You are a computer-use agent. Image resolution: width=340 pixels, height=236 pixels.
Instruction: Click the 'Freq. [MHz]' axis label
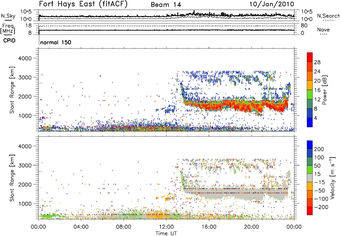click(x=8, y=29)
